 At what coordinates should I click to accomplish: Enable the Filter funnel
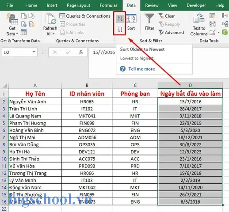click(x=149, y=22)
